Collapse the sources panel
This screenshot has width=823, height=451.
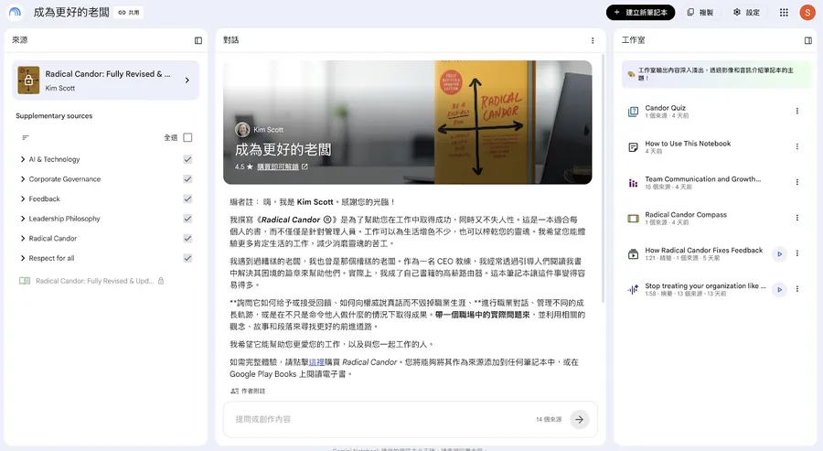198,40
